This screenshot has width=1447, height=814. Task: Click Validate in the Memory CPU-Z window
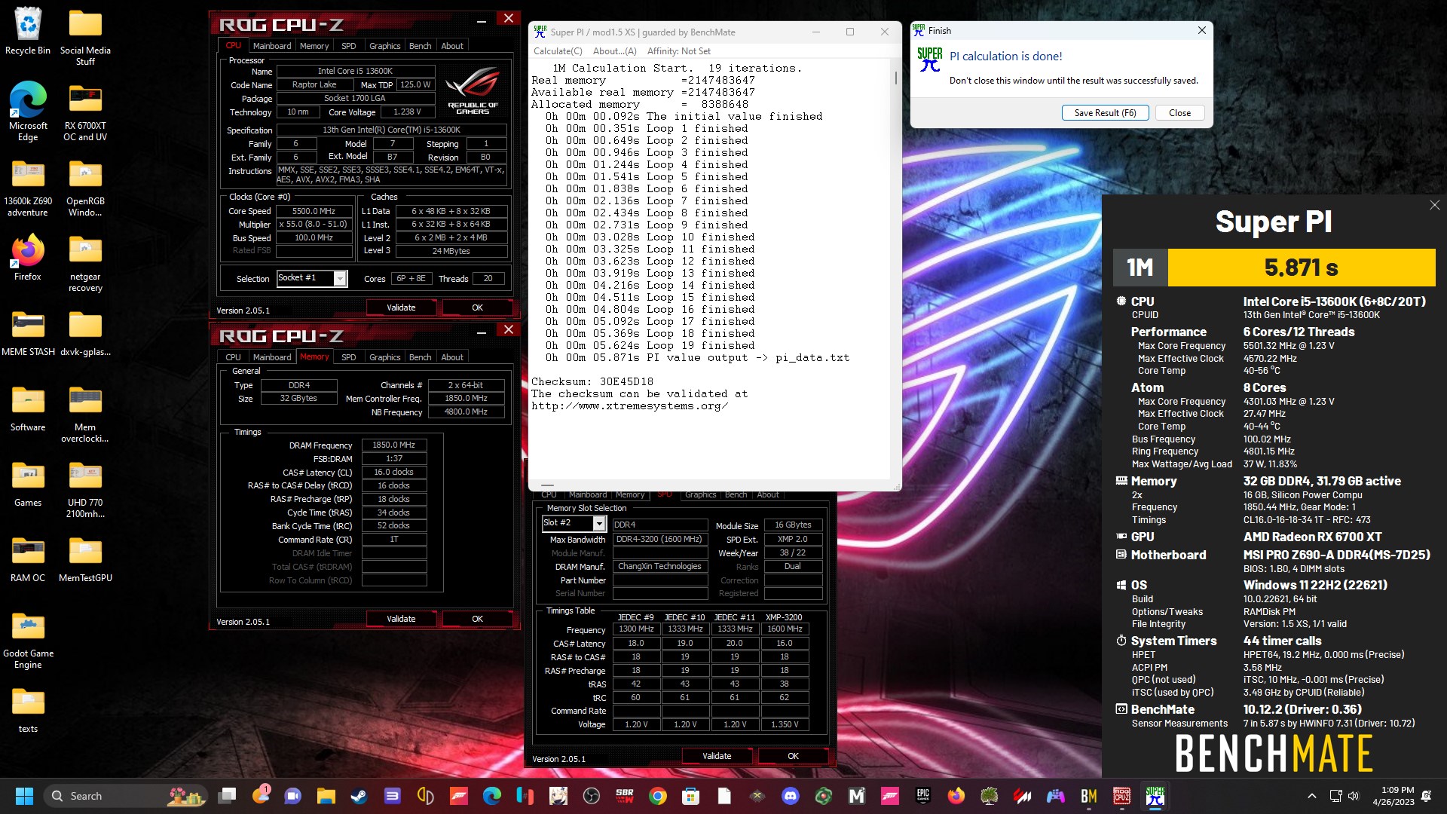coord(401,619)
